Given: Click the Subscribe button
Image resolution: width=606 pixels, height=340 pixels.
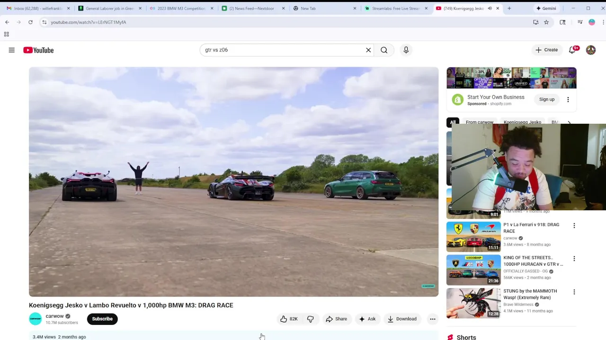Looking at the screenshot, I should tap(102, 319).
